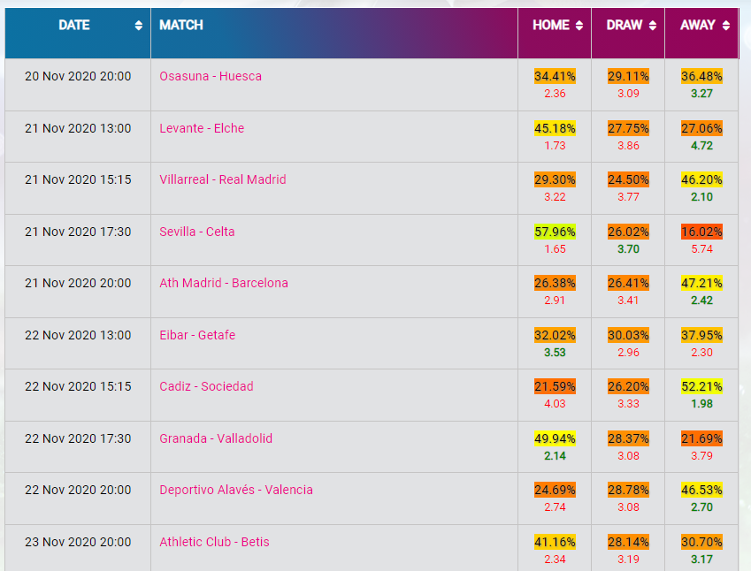Sort by HOME percentage arrows

(579, 26)
